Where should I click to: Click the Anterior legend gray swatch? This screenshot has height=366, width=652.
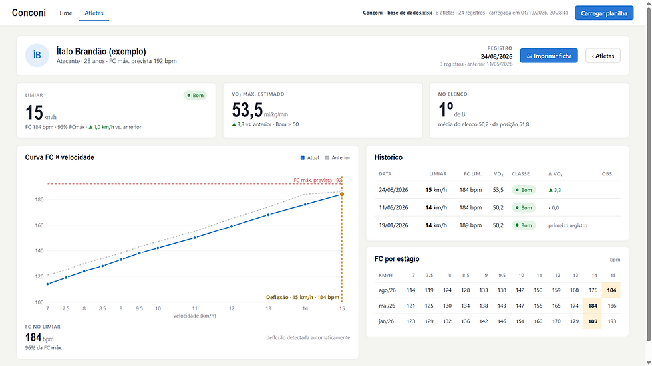[x=327, y=157]
